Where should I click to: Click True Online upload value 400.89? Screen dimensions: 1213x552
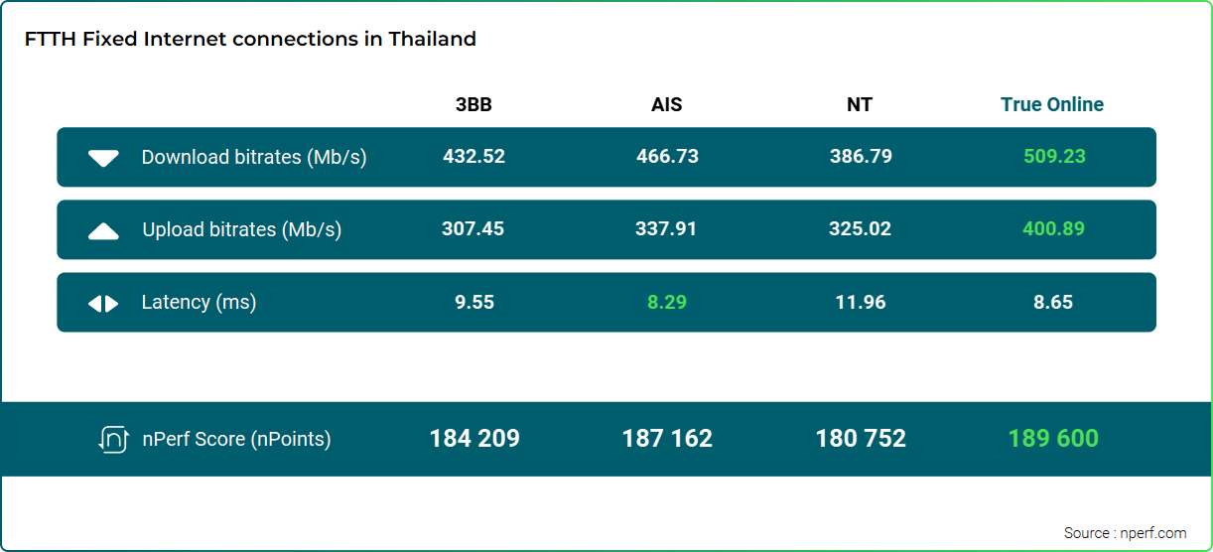(1053, 229)
